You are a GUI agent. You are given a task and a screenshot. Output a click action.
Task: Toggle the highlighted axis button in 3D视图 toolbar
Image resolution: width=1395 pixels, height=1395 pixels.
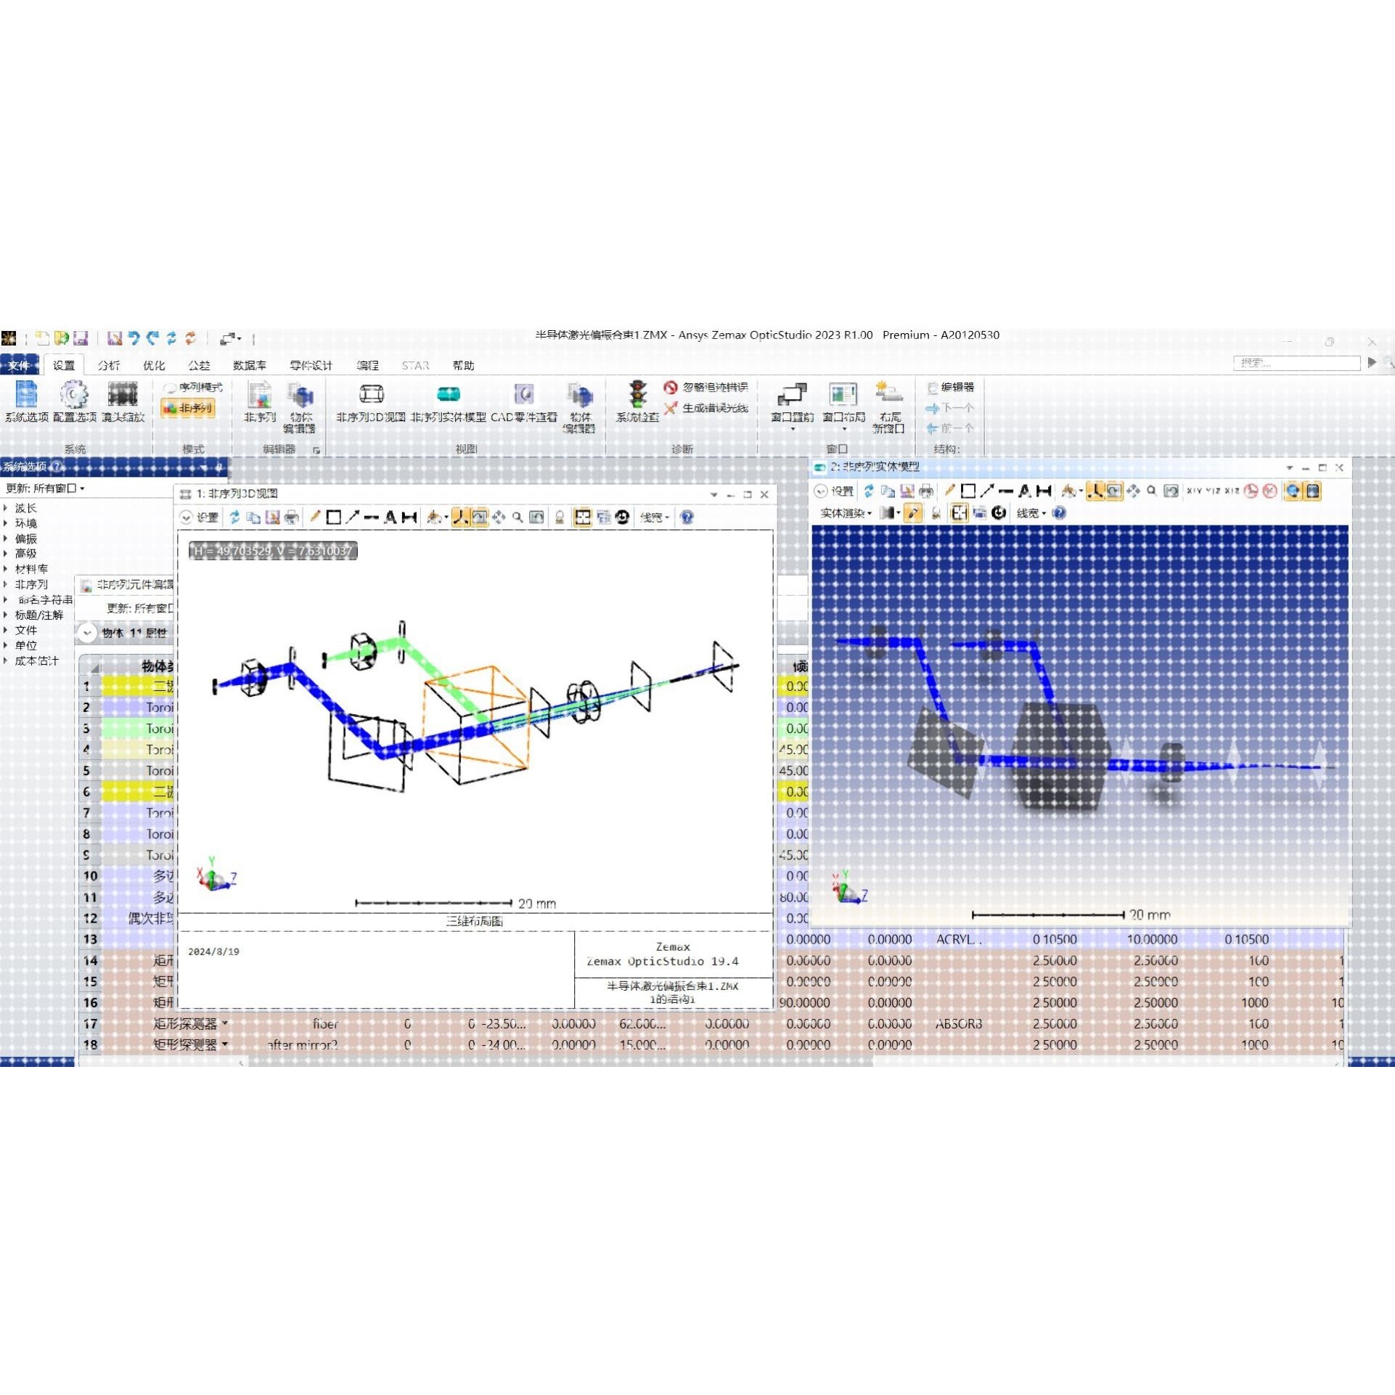point(460,517)
